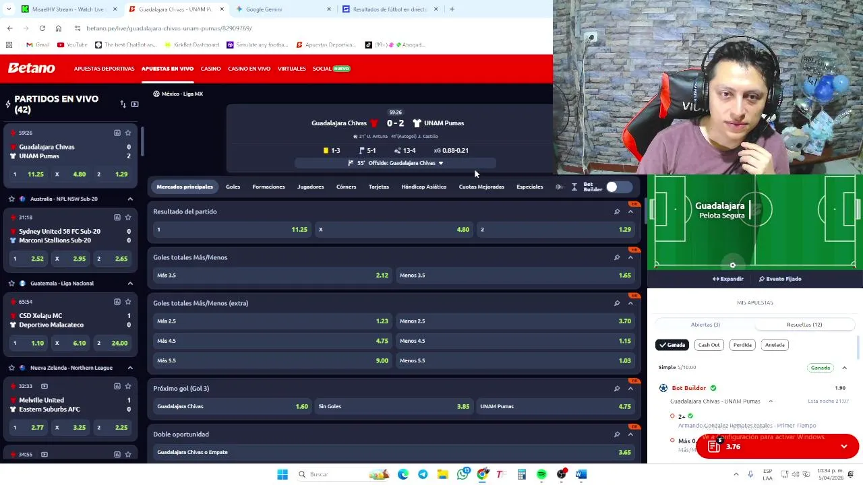Switch to the Abiertas (3) bets tab

705,325
